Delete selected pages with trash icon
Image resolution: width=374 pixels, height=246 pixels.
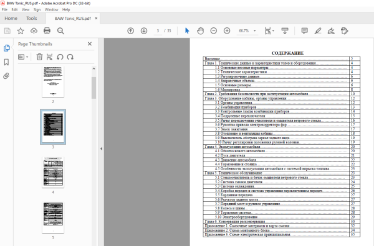[x=39, y=57]
